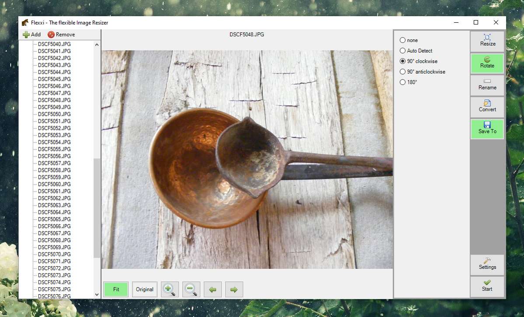Select DSCF5067.JPG in the file list

pos(54,234)
